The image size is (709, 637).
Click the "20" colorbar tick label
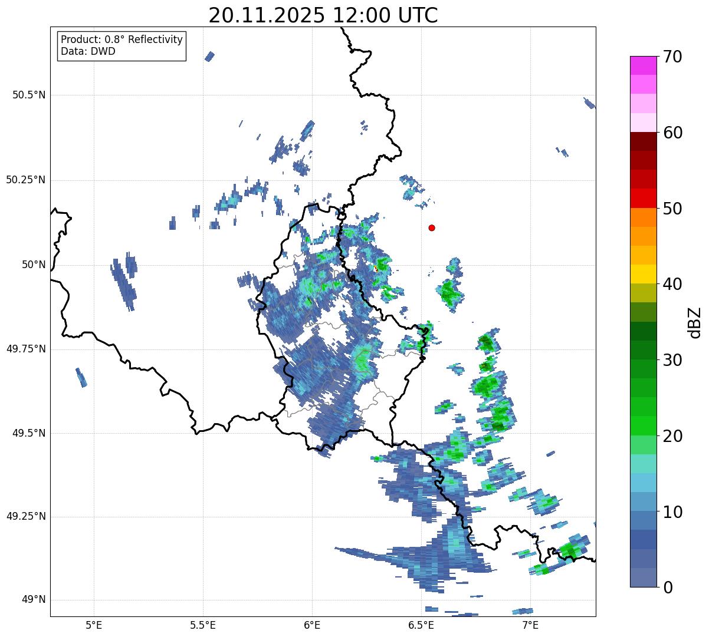click(x=672, y=435)
